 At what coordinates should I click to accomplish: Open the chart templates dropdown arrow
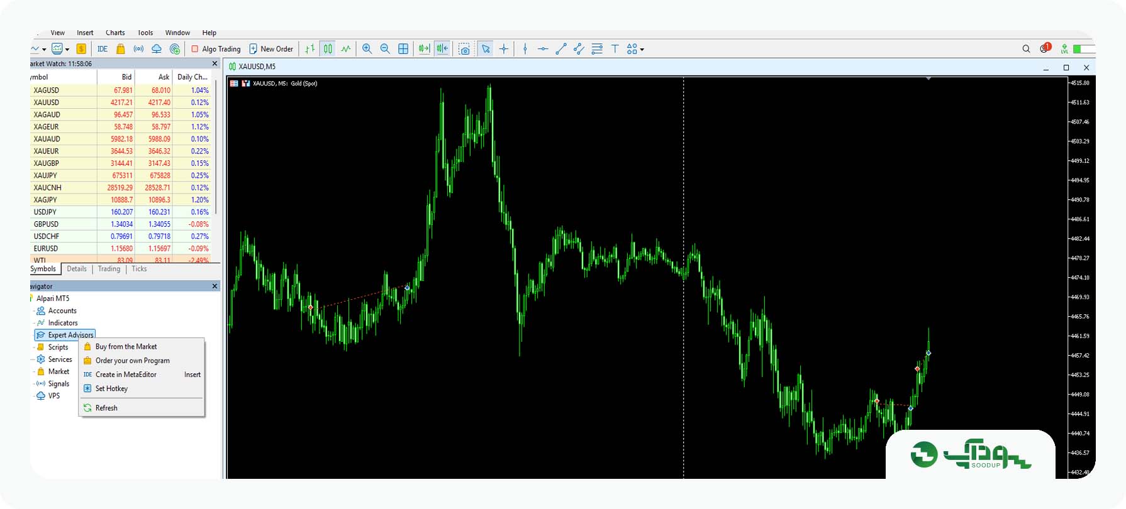67,50
